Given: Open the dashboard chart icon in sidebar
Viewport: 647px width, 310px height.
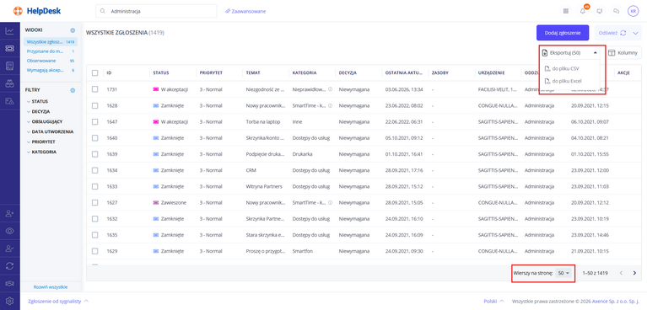Looking at the screenshot, I should tap(9, 31).
